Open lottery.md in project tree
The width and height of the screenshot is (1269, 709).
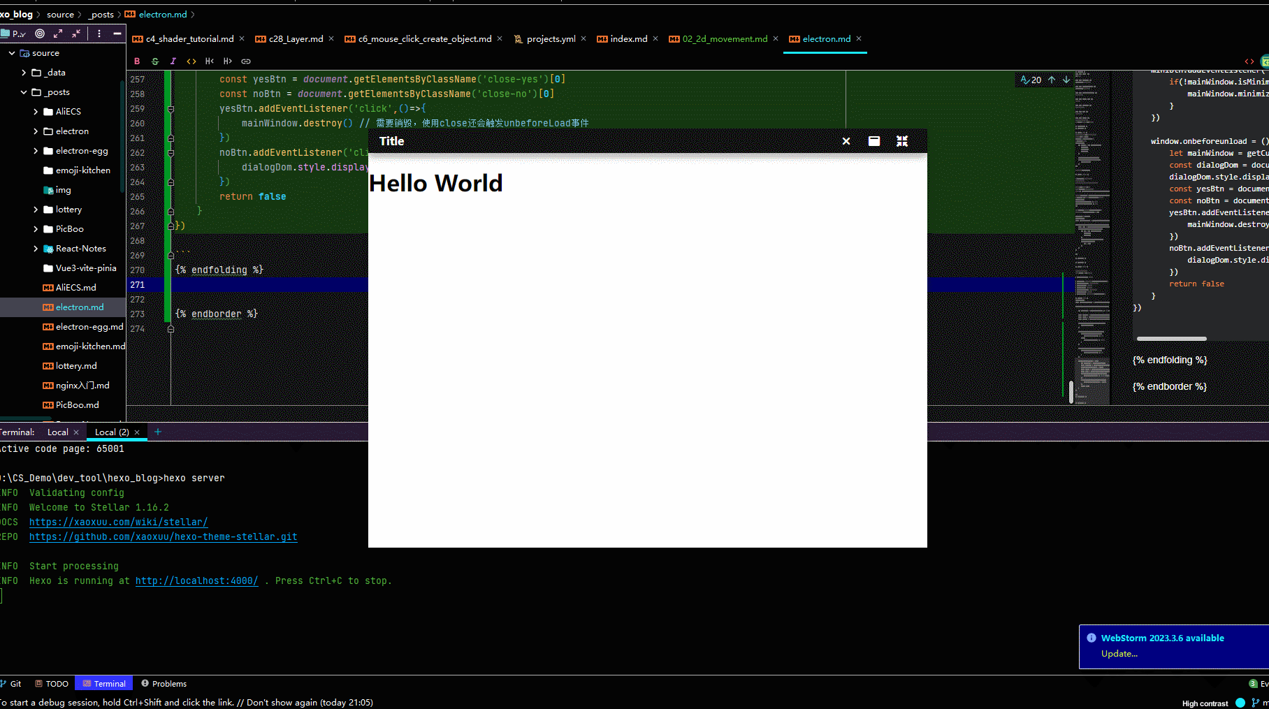(x=69, y=366)
